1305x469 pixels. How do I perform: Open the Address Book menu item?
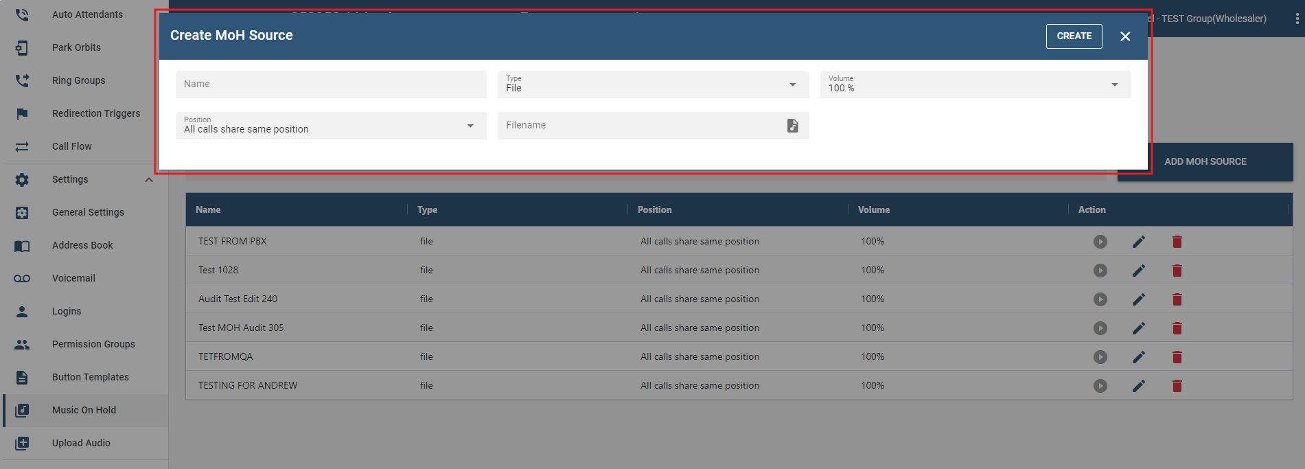point(82,245)
